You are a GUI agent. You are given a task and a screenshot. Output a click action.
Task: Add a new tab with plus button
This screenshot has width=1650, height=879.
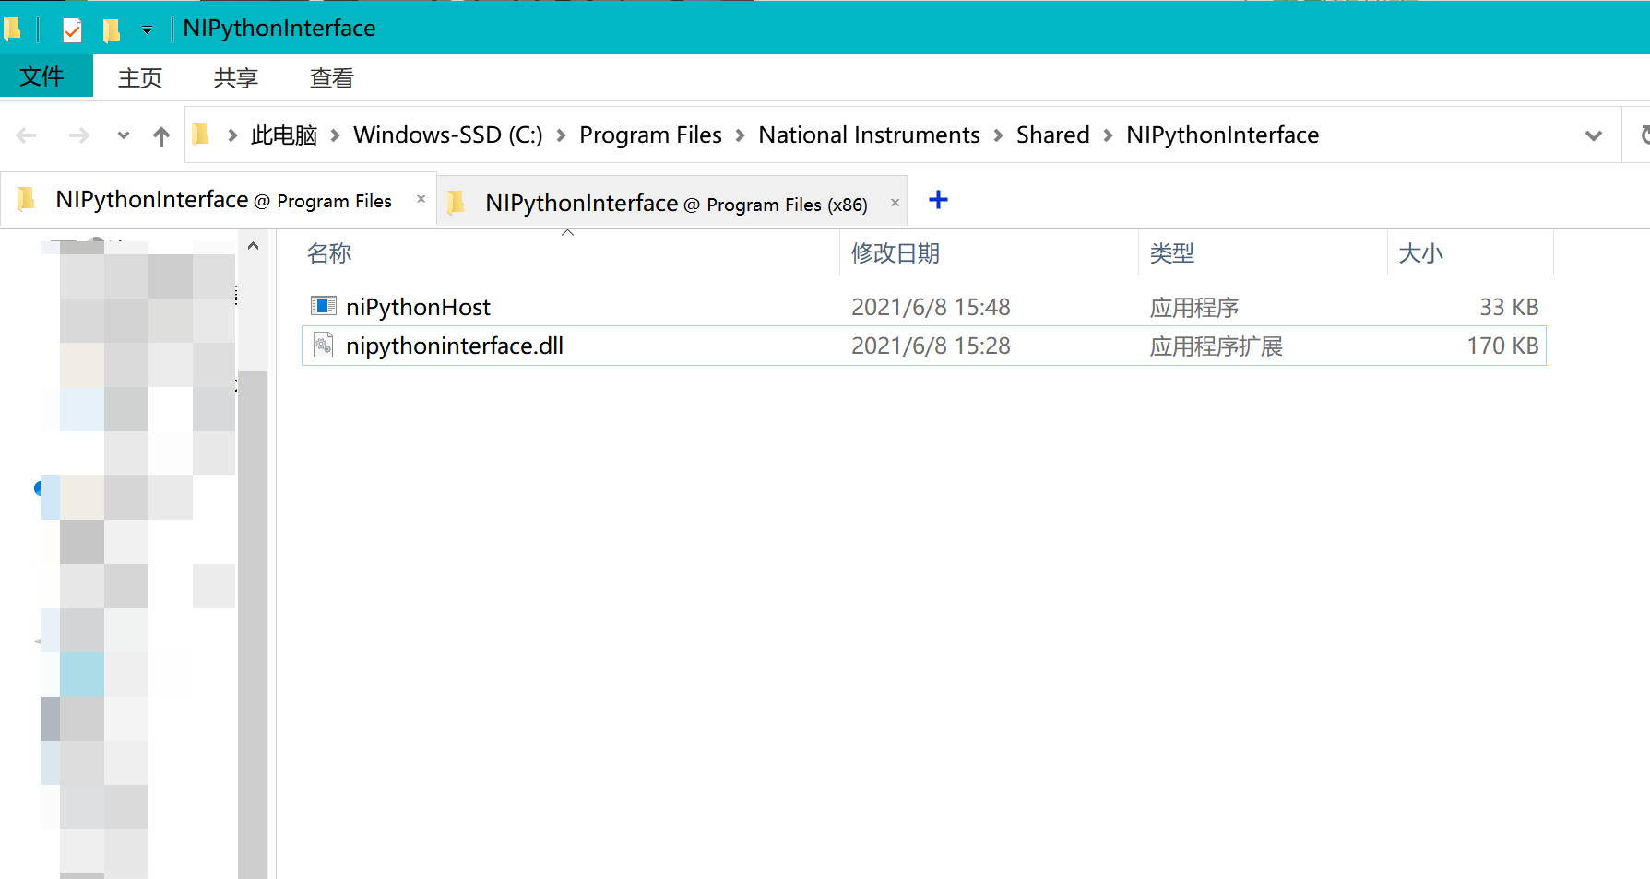[x=938, y=200]
